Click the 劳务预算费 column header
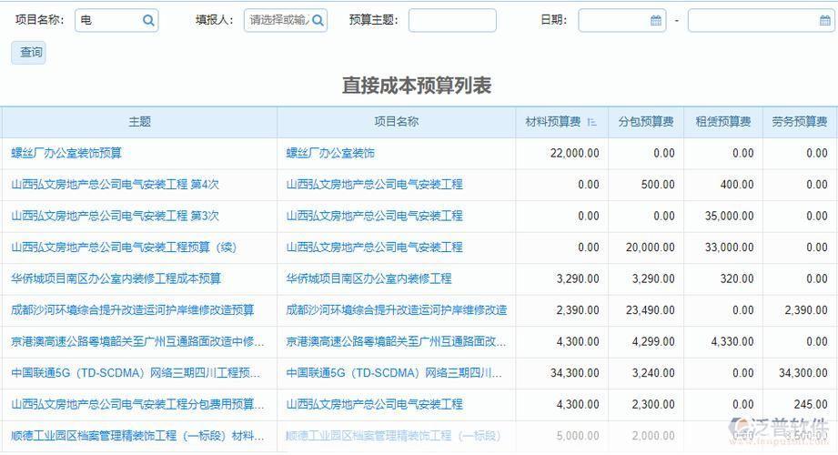The width and height of the screenshot is (838, 455). [800, 122]
